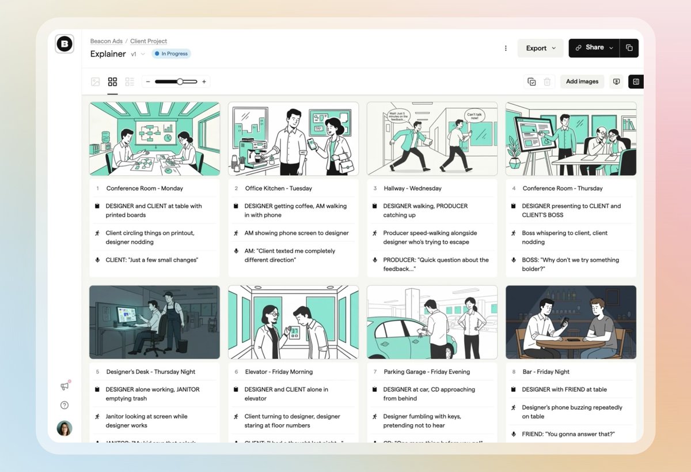Click text Why don't we try something bolder
The image size is (691, 472).
pos(571,265)
